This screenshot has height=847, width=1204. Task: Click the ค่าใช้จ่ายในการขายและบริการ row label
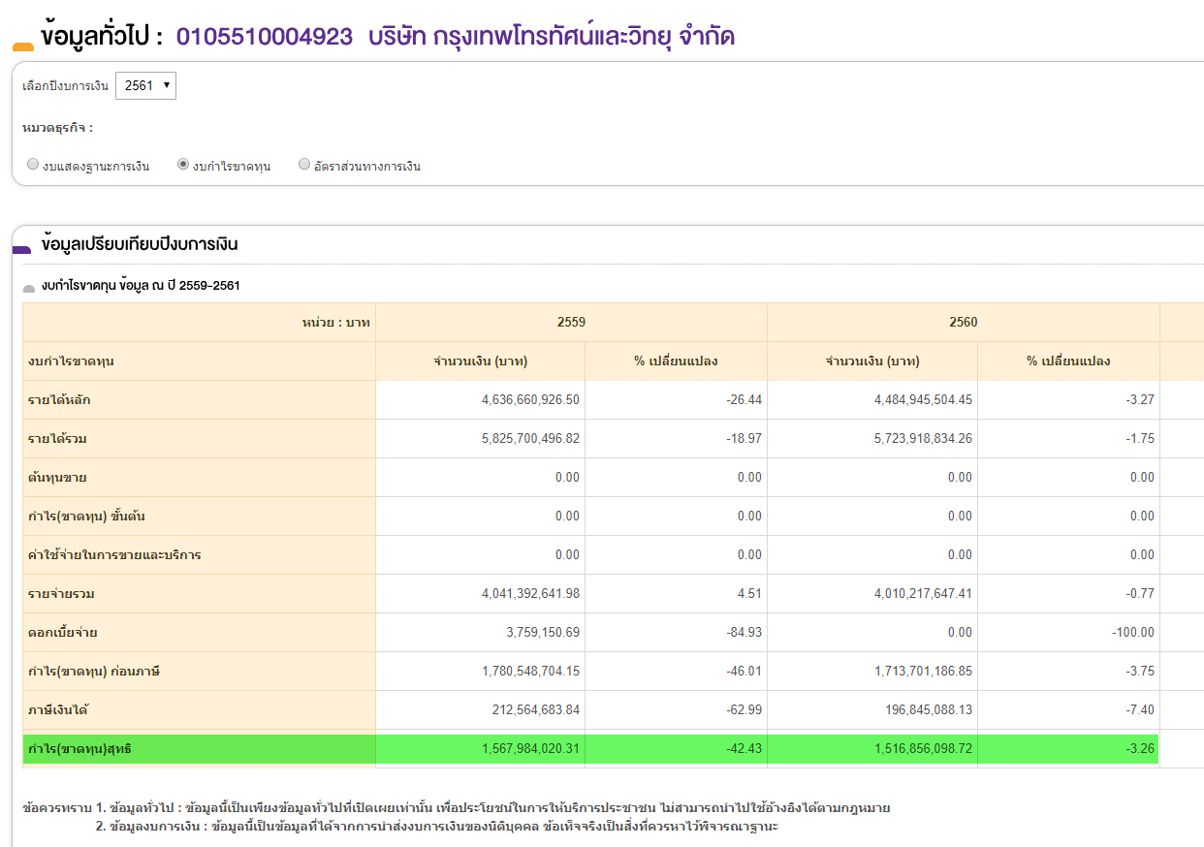point(114,555)
